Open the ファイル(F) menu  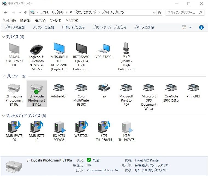coord(9,21)
